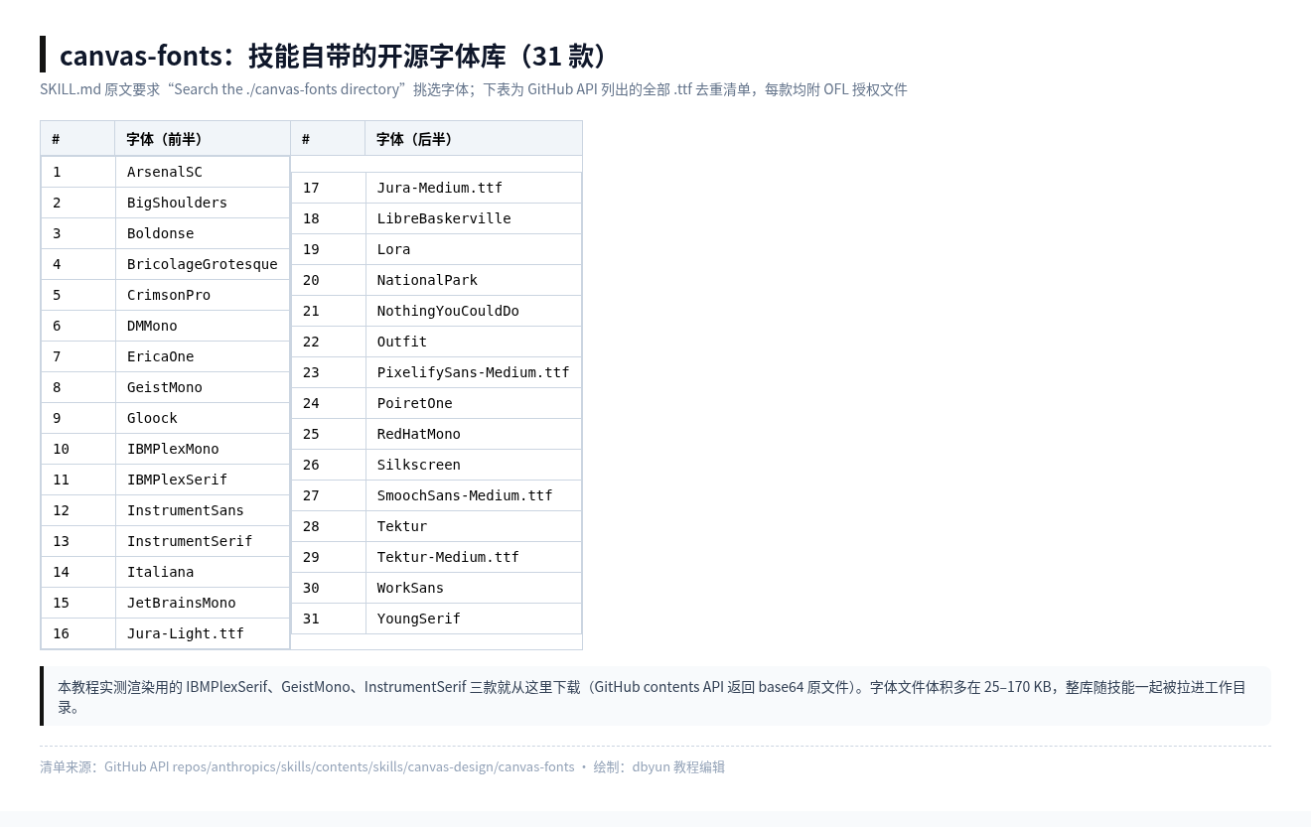The width and height of the screenshot is (1311, 827).
Task: Click on Boldonse in the font list
Action: click(x=203, y=233)
